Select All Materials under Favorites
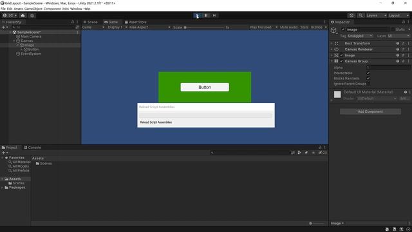412x232 pixels. [x=19, y=162]
